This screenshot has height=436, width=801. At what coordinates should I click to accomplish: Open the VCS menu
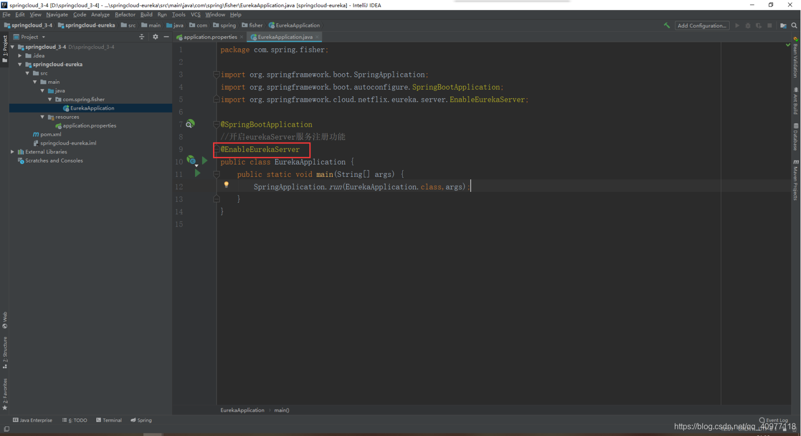196,14
